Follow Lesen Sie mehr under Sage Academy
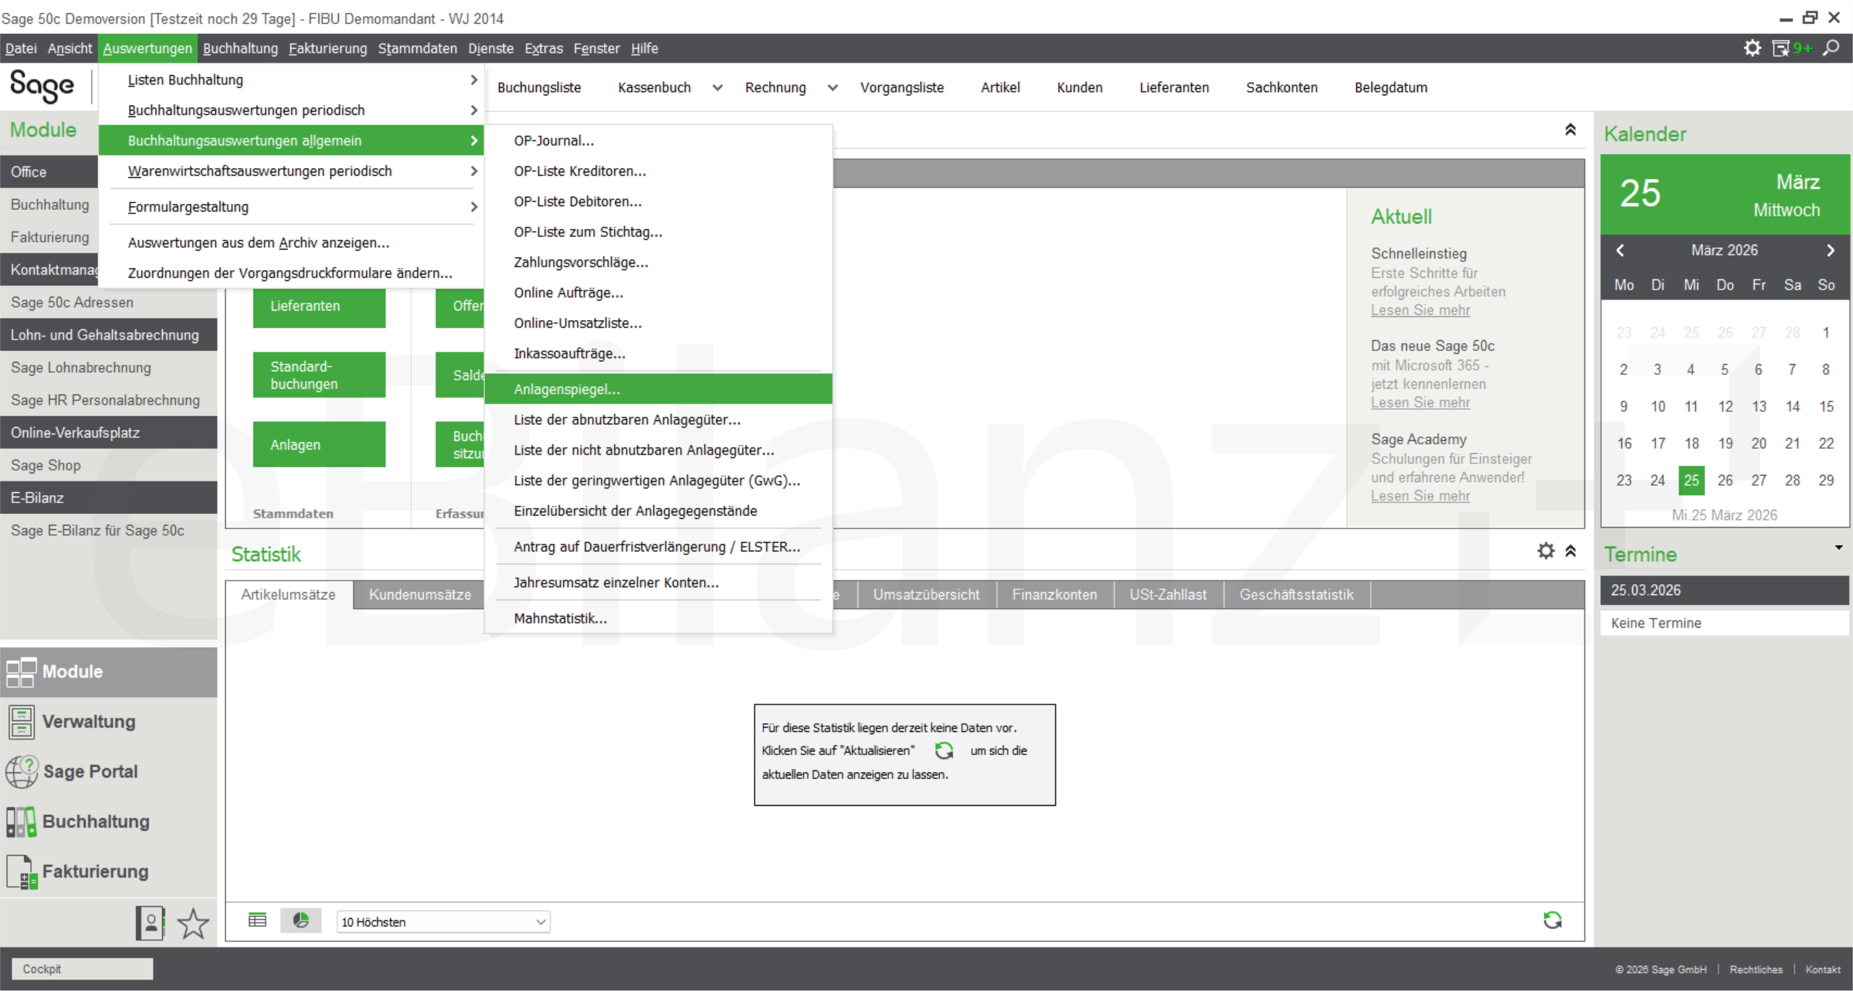 coord(1420,496)
